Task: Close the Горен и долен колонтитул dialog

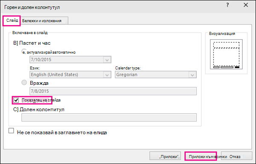Action: click(246, 5)
